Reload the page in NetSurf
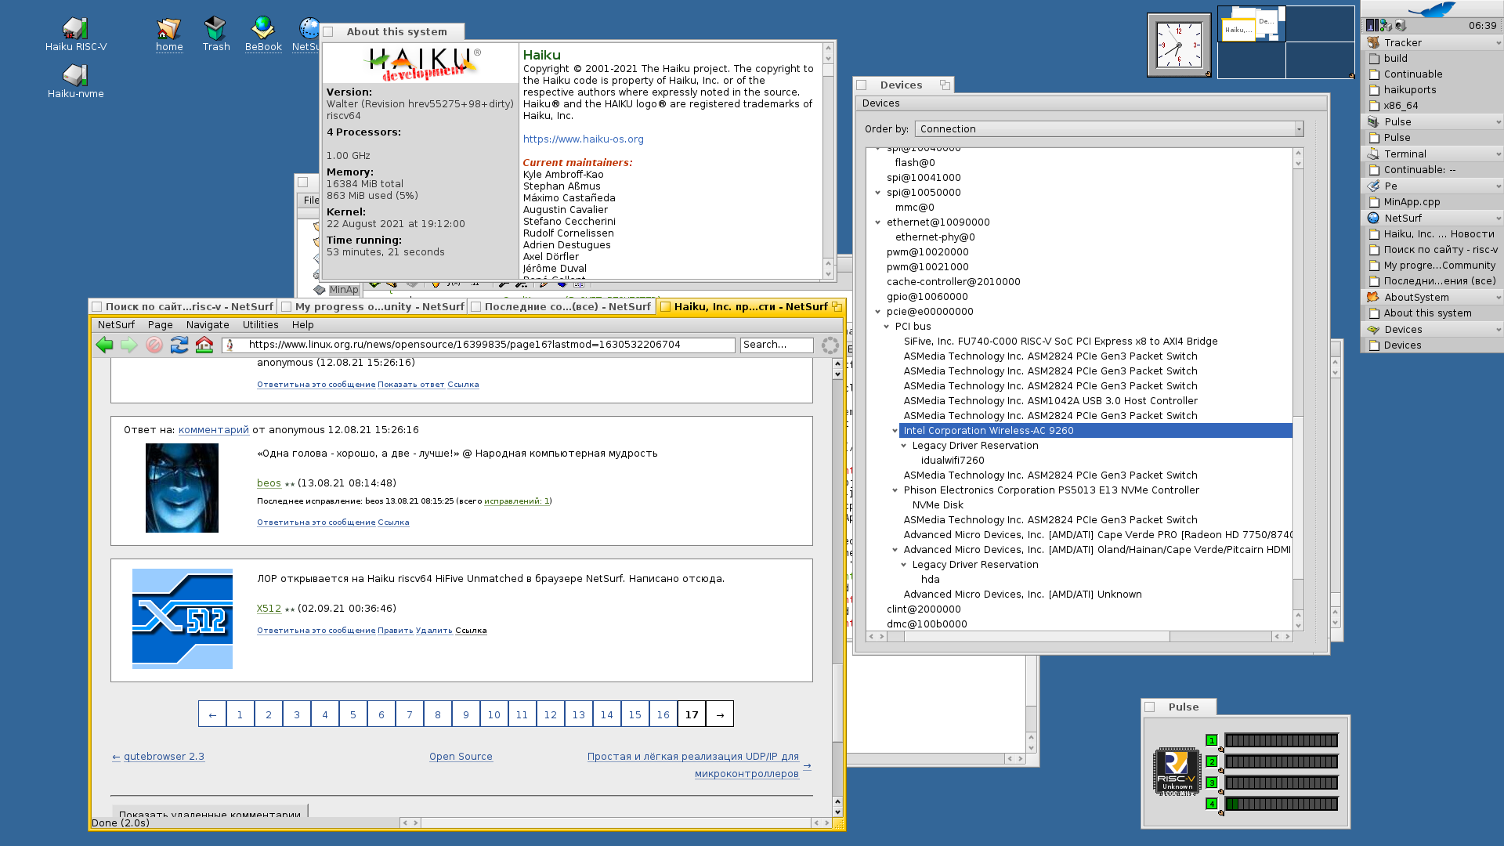 (179, 345)
